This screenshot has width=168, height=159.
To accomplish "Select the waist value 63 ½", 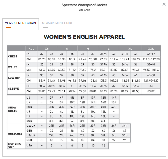I will point(42,70).
